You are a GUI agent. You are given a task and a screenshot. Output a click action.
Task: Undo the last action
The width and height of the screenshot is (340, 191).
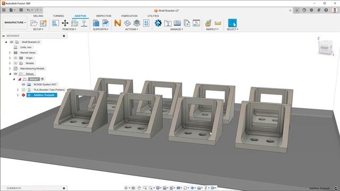point(28,10)
